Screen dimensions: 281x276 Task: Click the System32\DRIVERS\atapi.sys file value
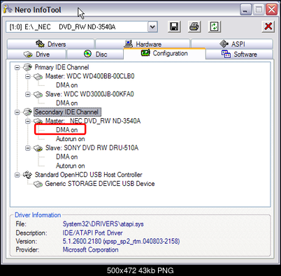coord(103,224)
